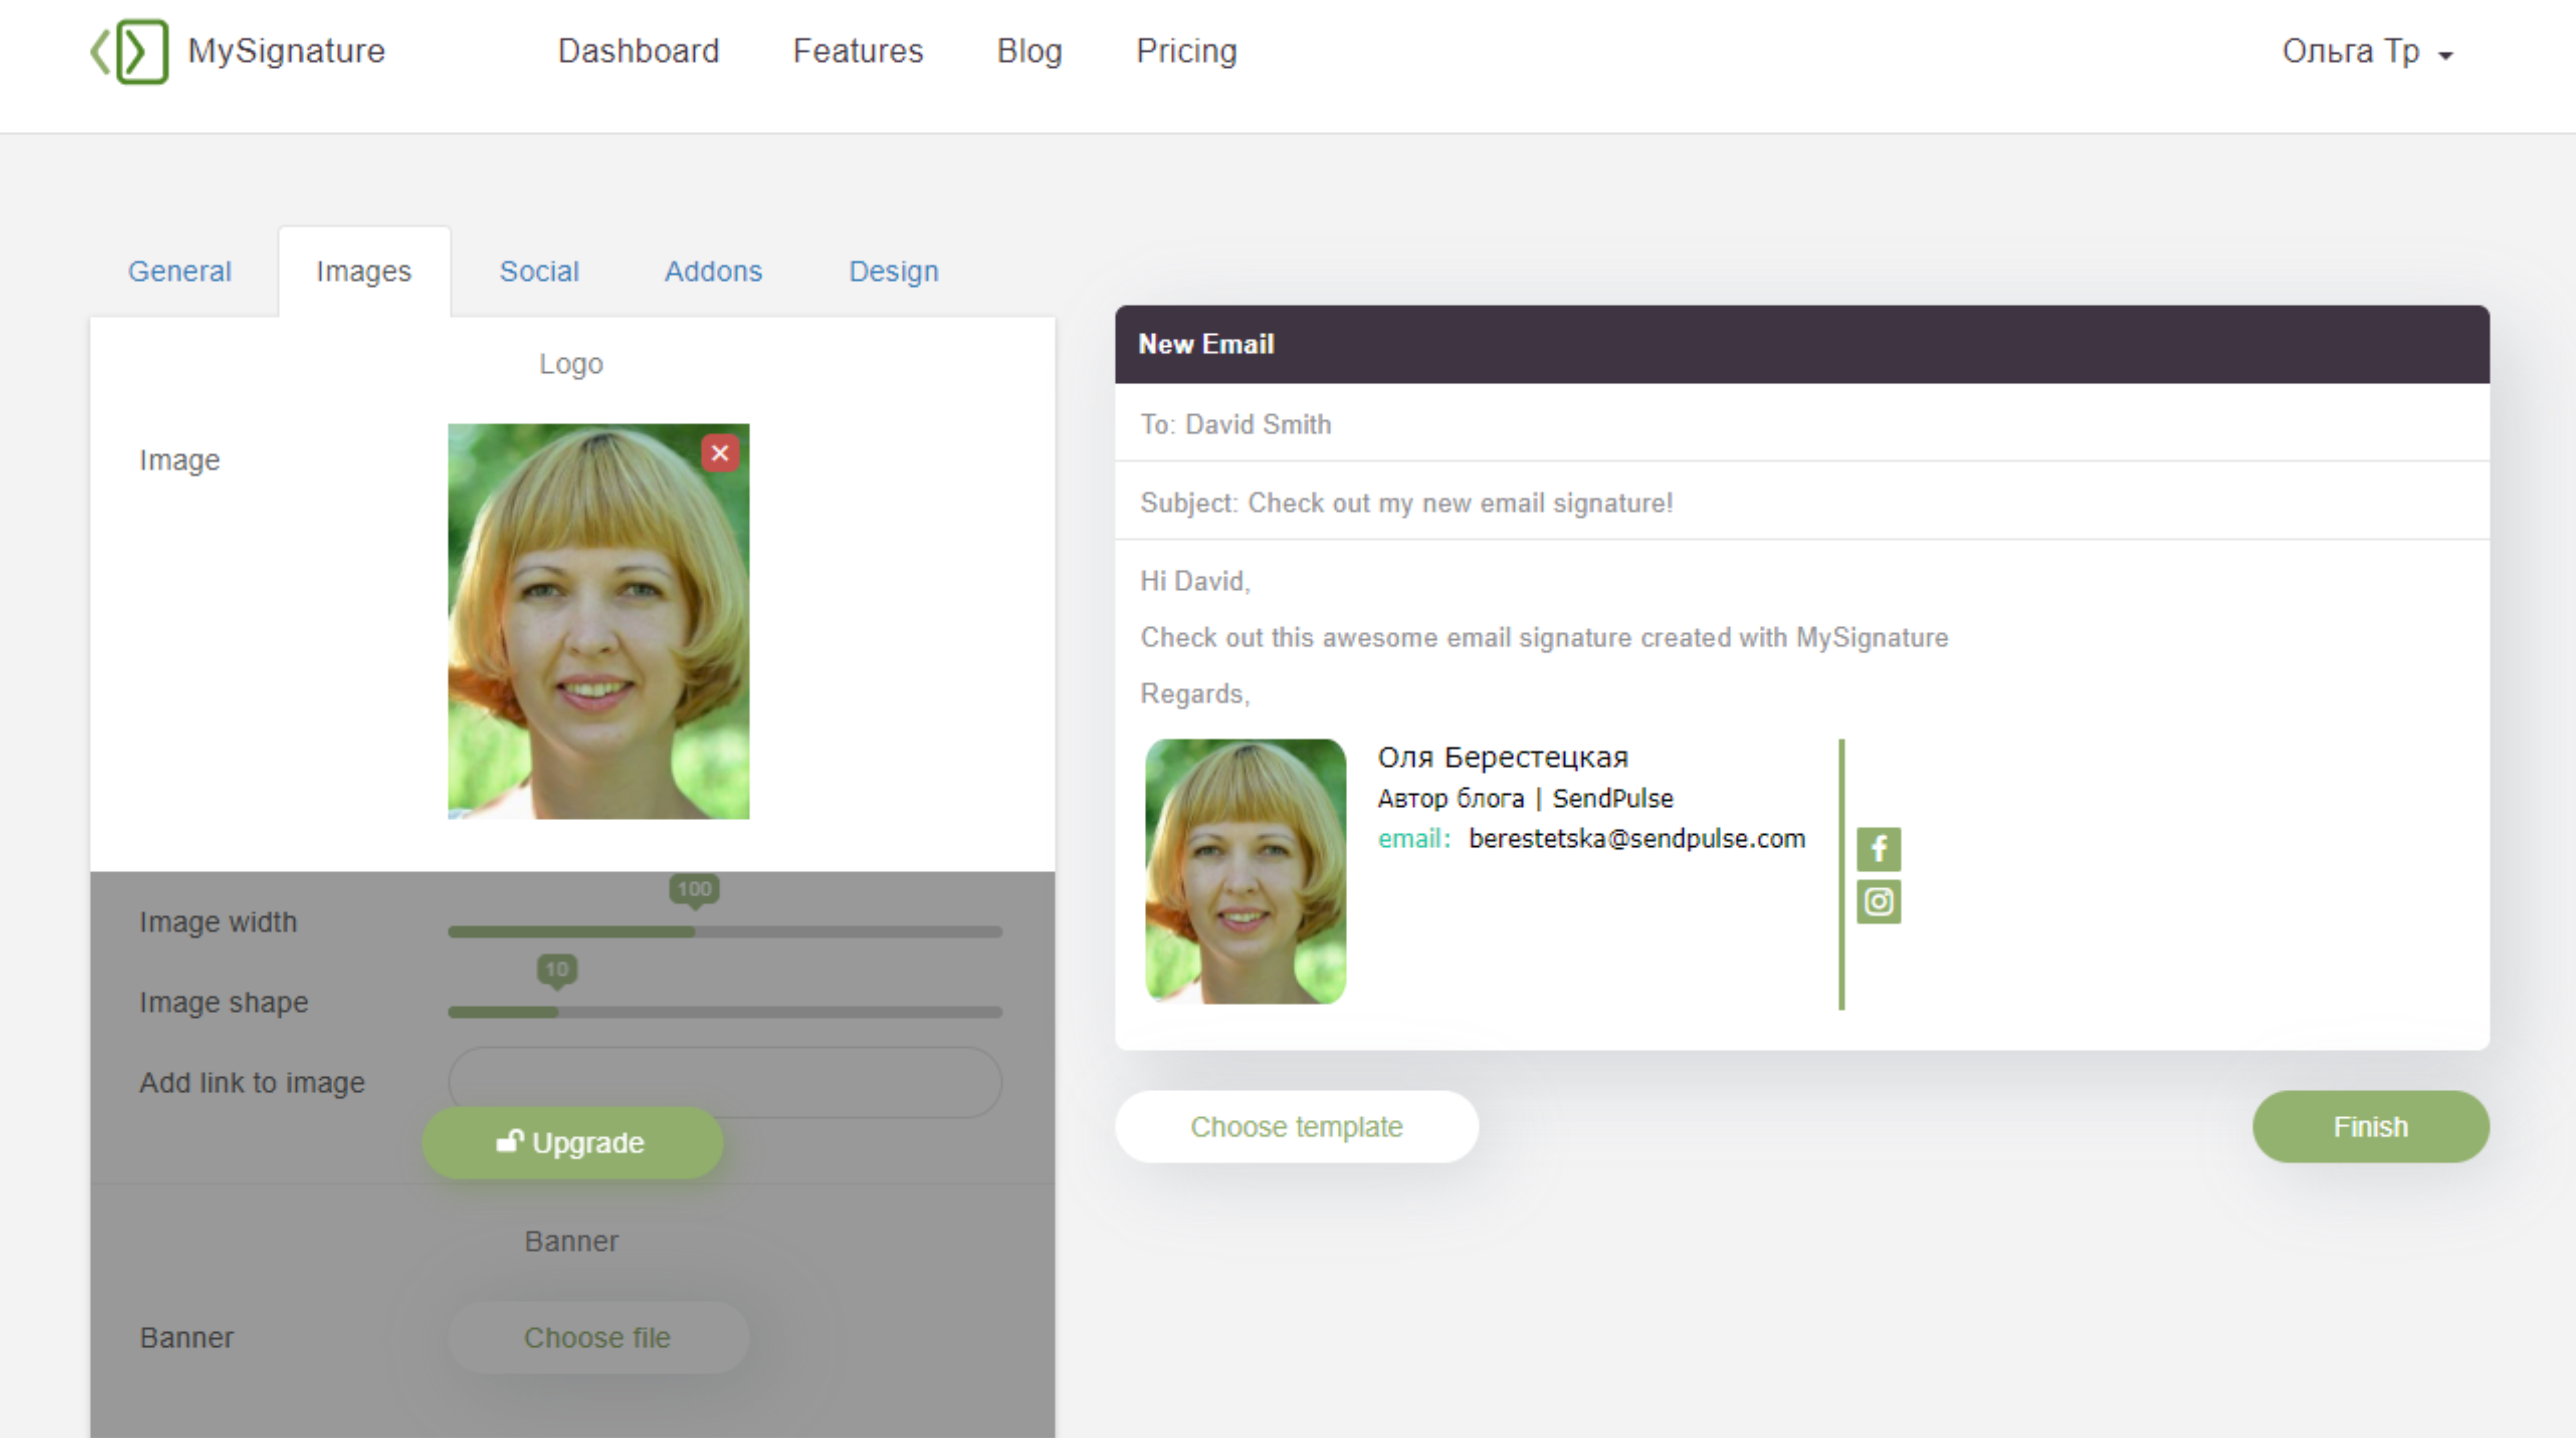This screenshot has width=2576, height=1438.
Task: Switch to the Social tab
Action: click(x=539, y=271)
